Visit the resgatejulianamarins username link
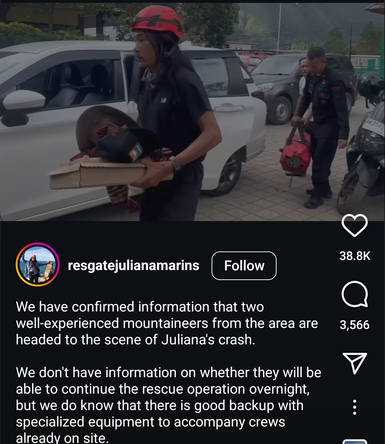Viewport: 385px width, 444px height. click(x=133, y=266)
